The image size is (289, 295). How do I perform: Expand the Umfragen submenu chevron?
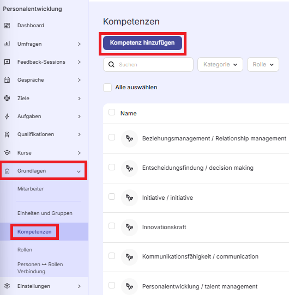click(79, 44)
